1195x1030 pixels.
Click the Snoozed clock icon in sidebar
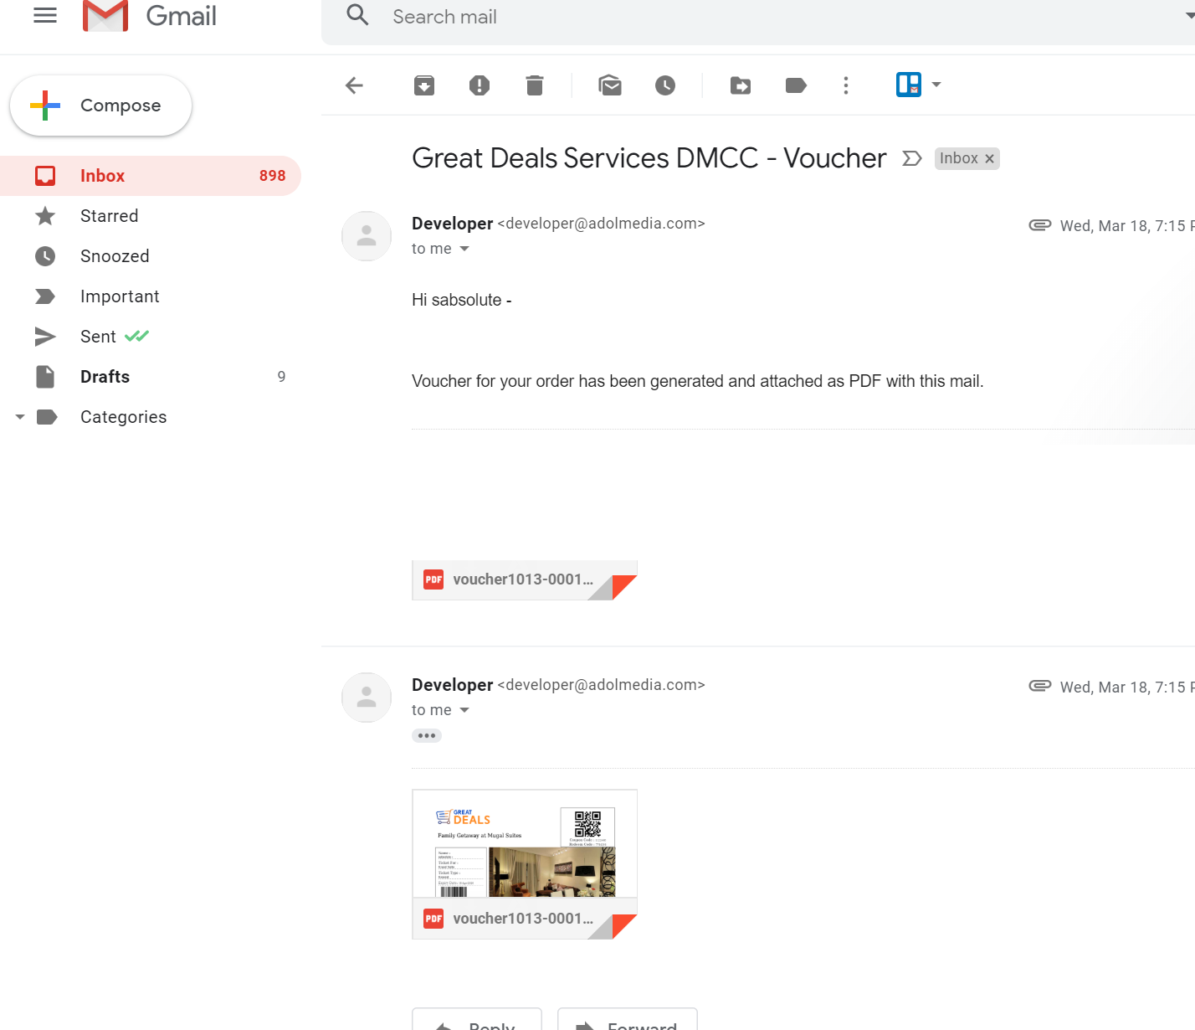click(45, 256)
